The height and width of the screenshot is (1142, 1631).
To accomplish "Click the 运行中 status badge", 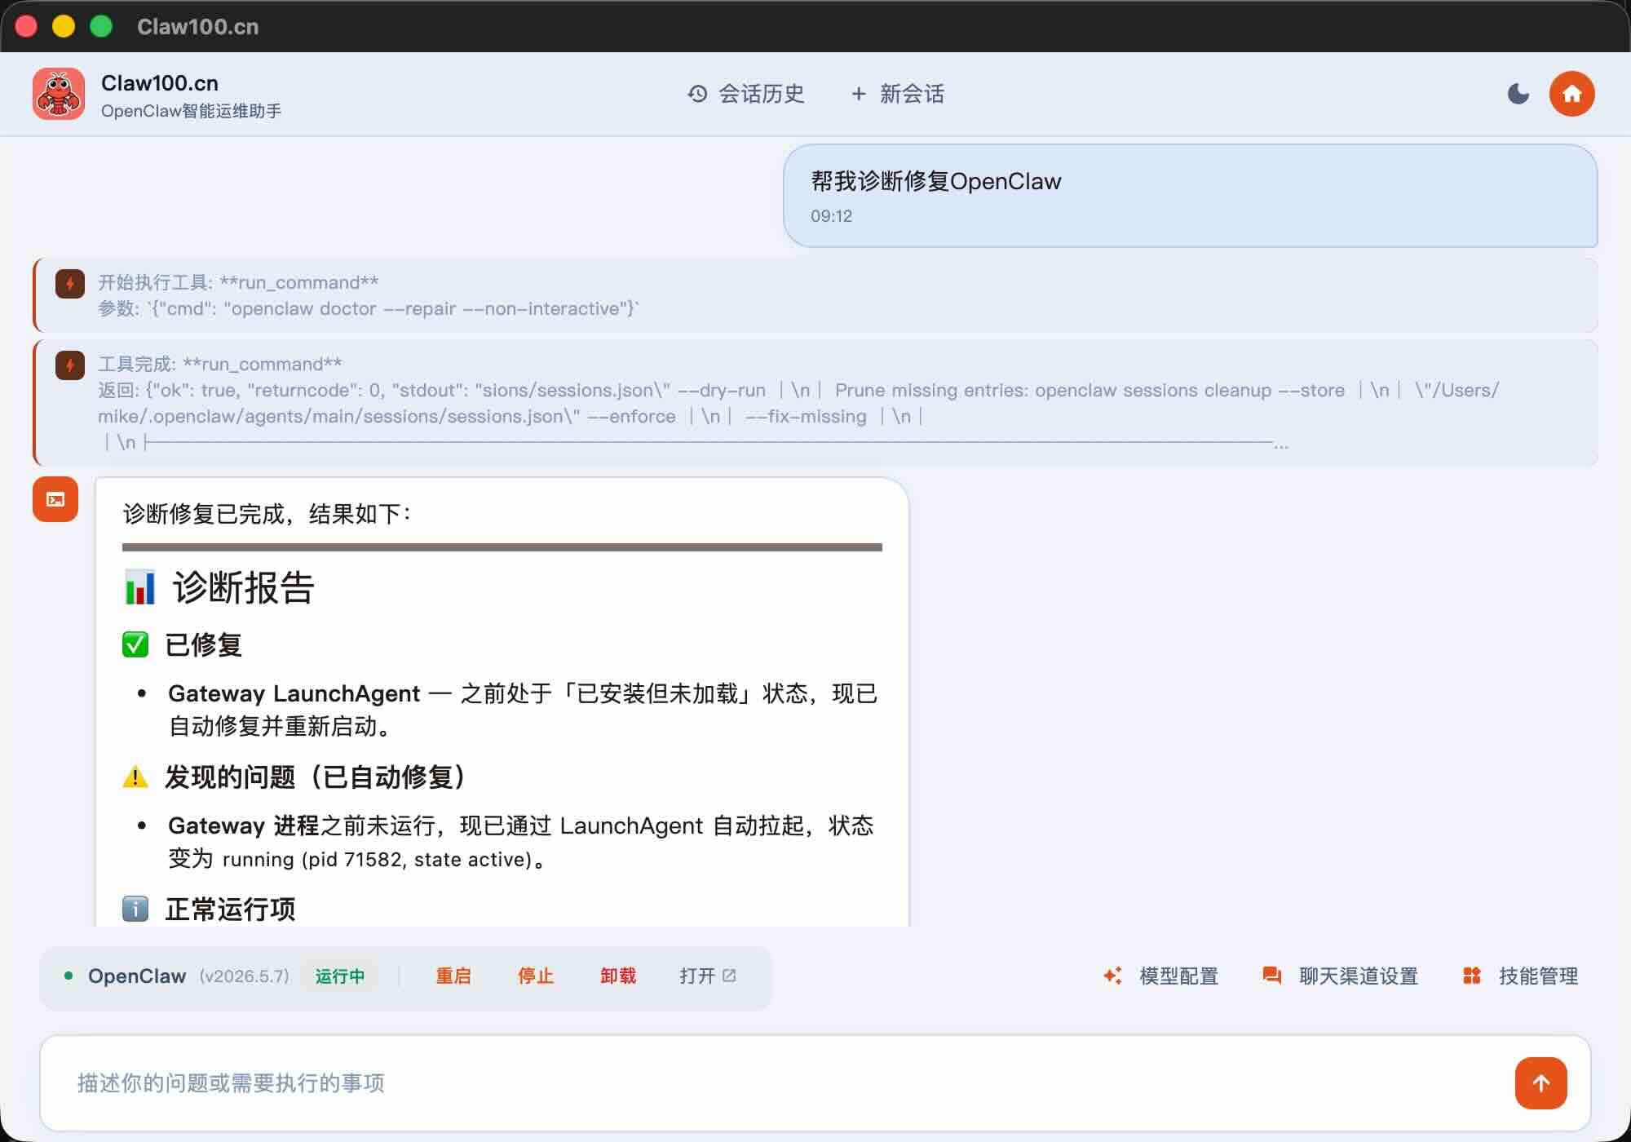I will pos(339,976).
